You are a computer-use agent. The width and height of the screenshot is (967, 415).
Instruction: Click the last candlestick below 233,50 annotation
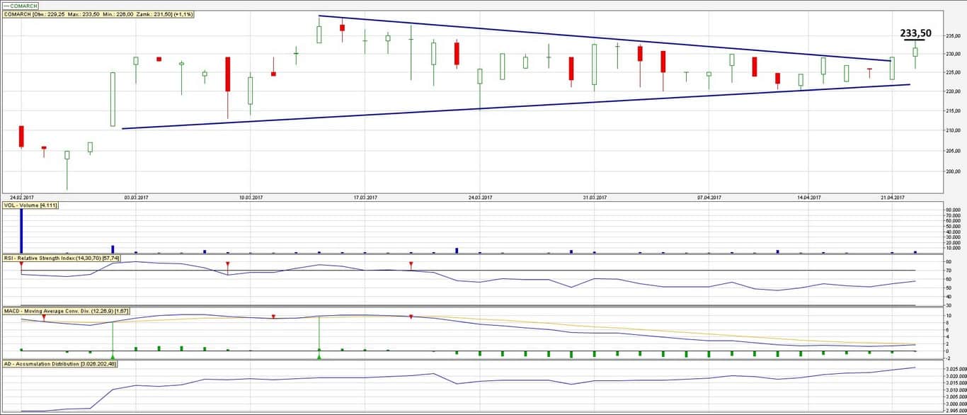pos(915,52)
